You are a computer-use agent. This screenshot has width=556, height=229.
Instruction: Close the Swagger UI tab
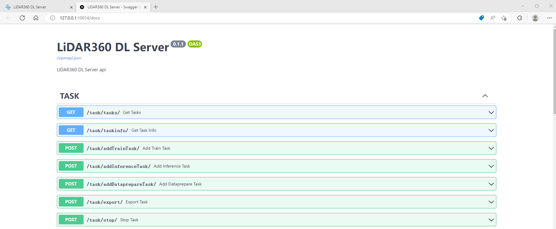[145, 7]
